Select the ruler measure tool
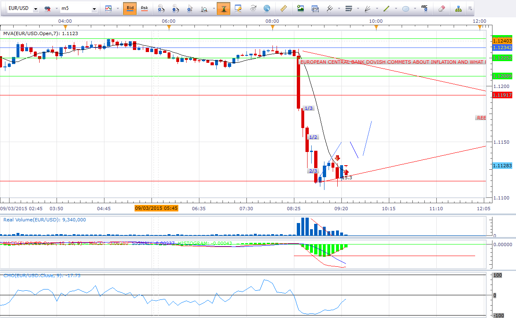Screen dimensions: 516x318 point(283,8)
